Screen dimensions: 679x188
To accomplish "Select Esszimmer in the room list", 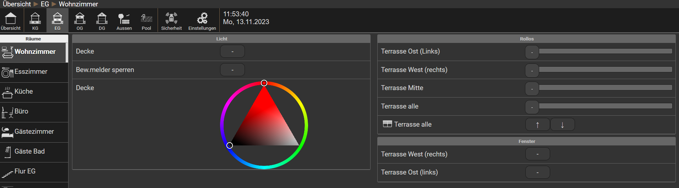I will click(x=34, y=72).
